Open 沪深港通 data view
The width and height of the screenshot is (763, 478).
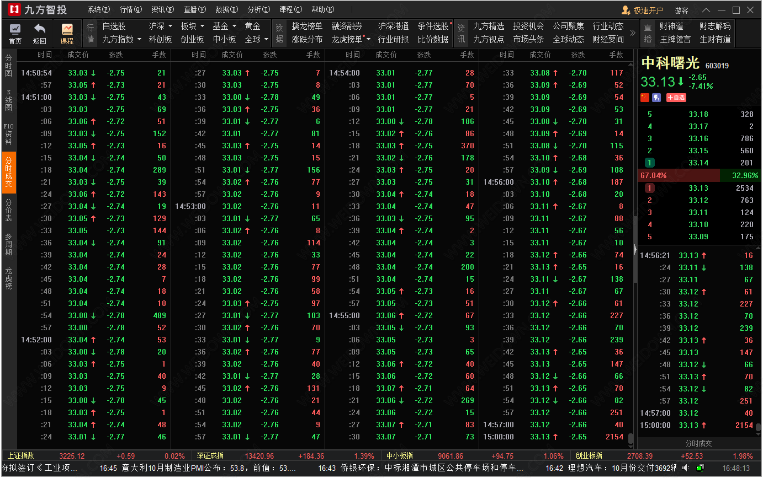coord(393,26)
